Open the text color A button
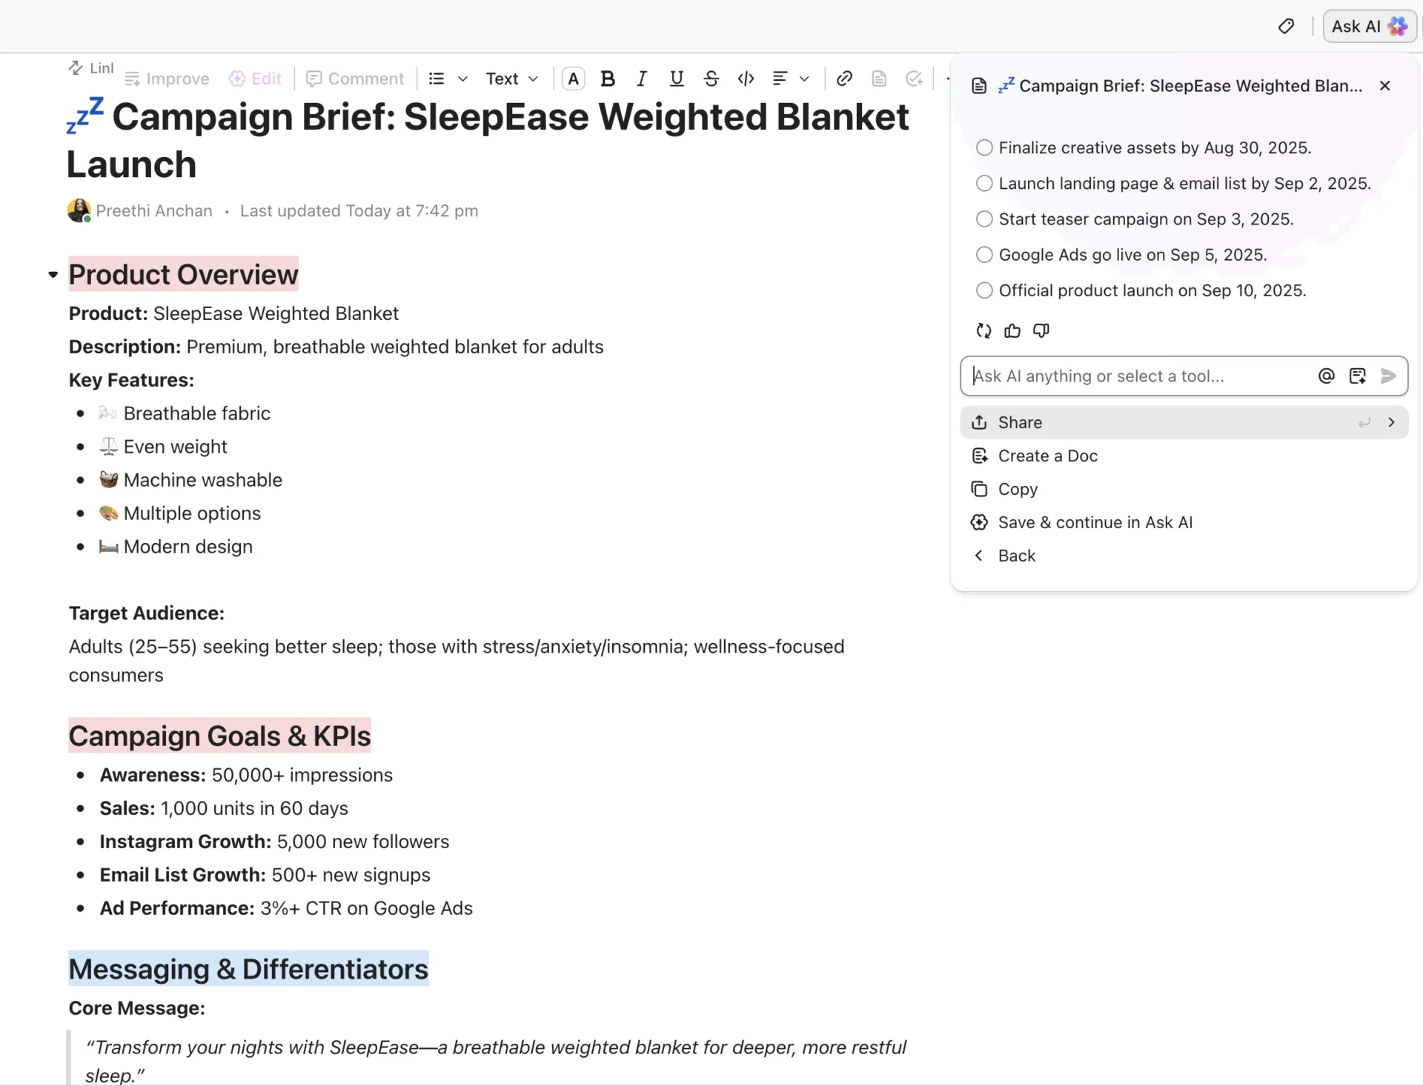Screen dimensions: 1423x1086 tap(574, 79)
